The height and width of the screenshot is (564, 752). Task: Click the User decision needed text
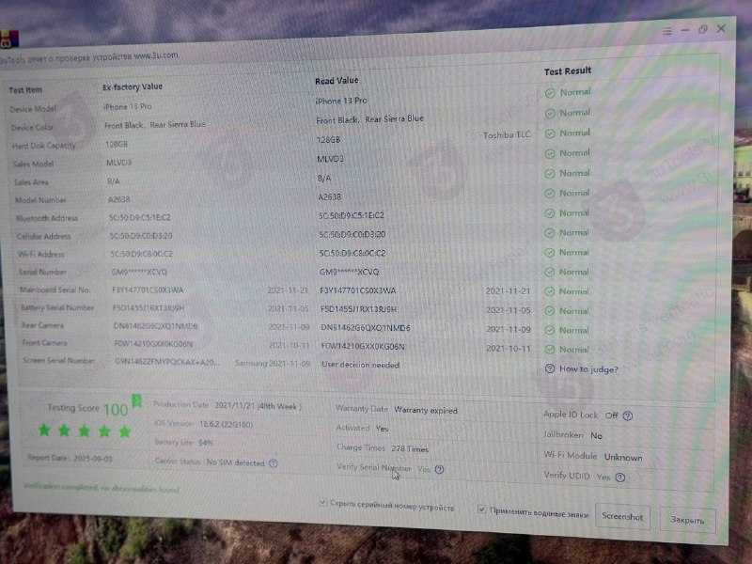(x=360, y=365)
